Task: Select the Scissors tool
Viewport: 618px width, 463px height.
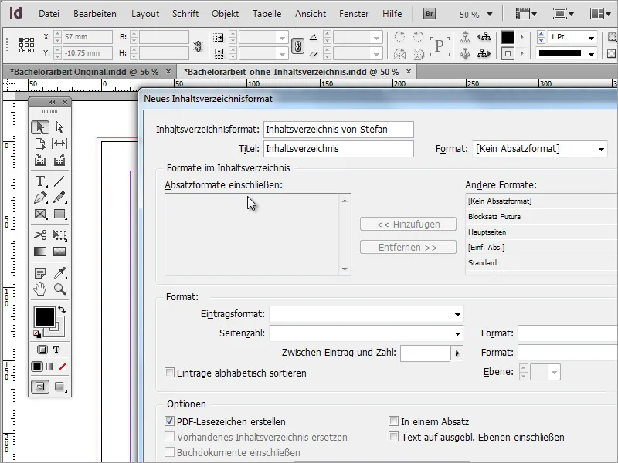Action: pos(40,235)
